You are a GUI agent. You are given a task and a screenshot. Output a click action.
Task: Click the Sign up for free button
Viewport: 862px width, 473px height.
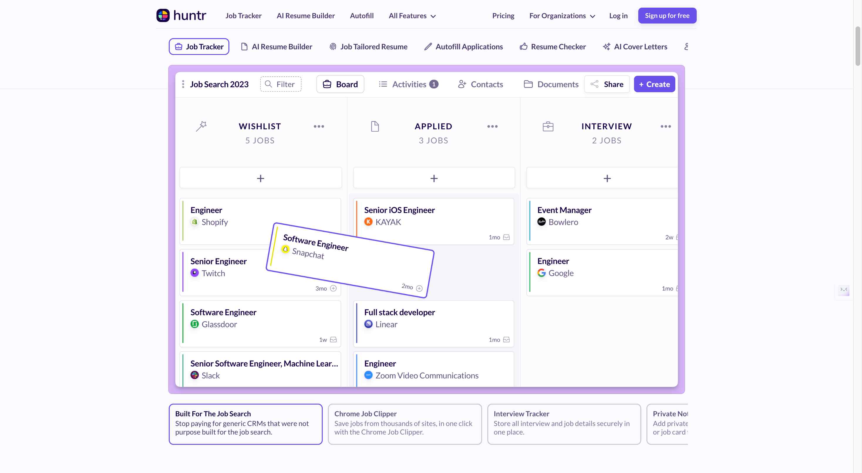pyautogui.click(x=667, y=15)
